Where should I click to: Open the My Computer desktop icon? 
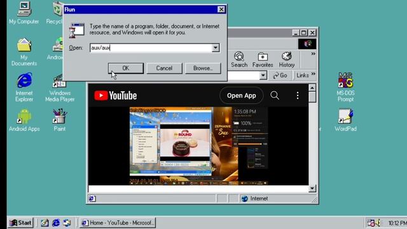24,13
